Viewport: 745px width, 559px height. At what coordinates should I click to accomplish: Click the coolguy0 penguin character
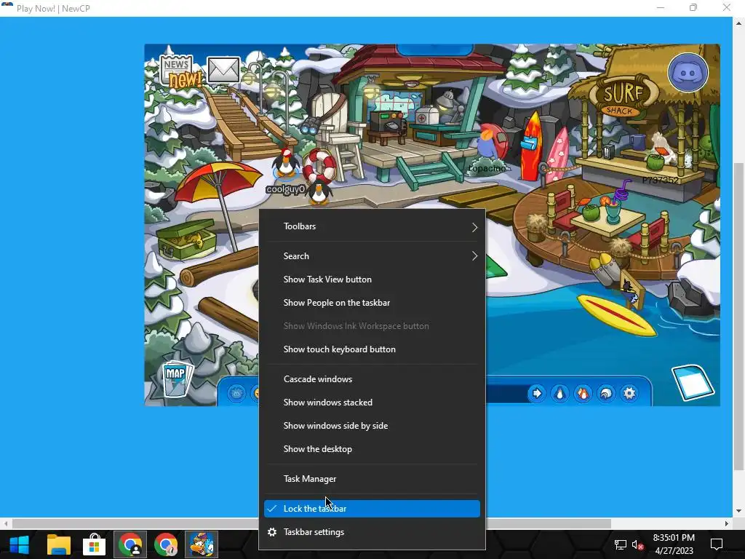(286, 164)
